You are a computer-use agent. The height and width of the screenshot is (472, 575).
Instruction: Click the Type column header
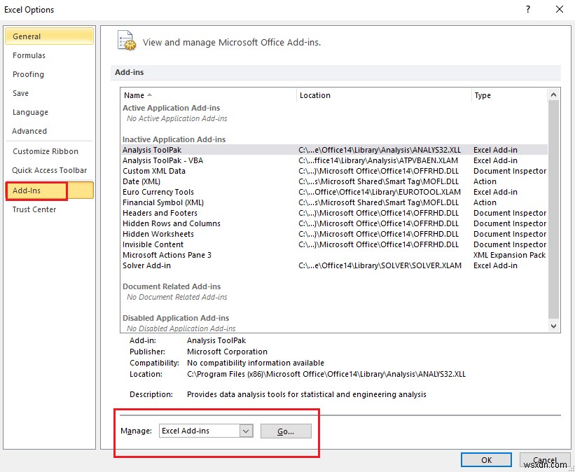coord(483,95)
